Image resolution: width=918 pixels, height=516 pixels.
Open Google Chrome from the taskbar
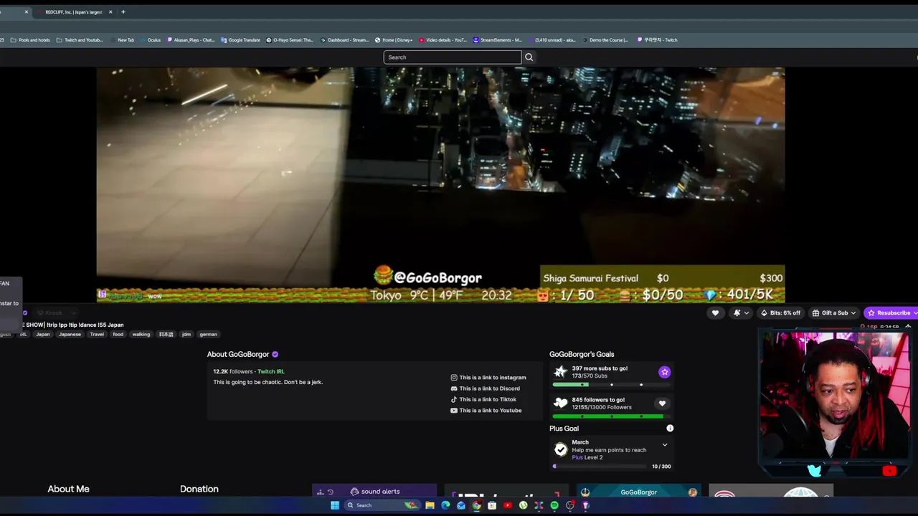(476, 506)
